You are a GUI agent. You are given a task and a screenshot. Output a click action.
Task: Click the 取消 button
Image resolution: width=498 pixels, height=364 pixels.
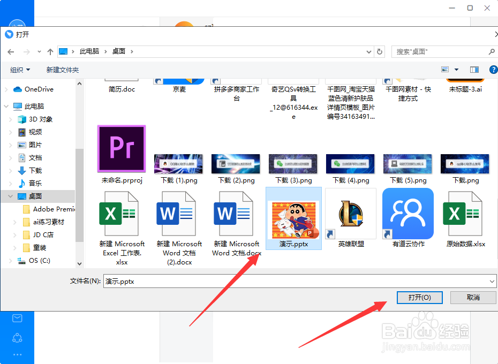[x=473, y=298]
